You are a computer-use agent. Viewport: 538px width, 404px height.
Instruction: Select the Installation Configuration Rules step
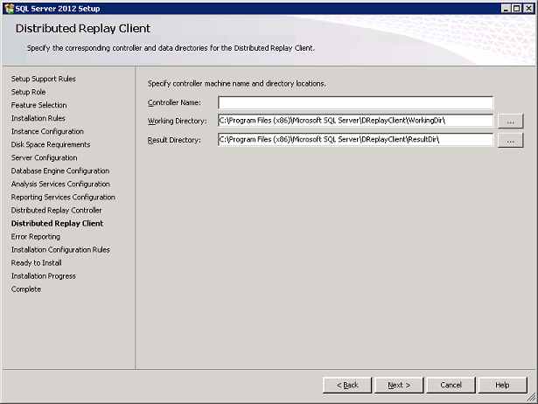click(60, 250)
